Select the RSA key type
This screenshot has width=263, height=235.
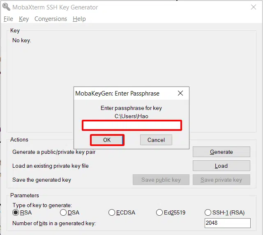(16, 212)
